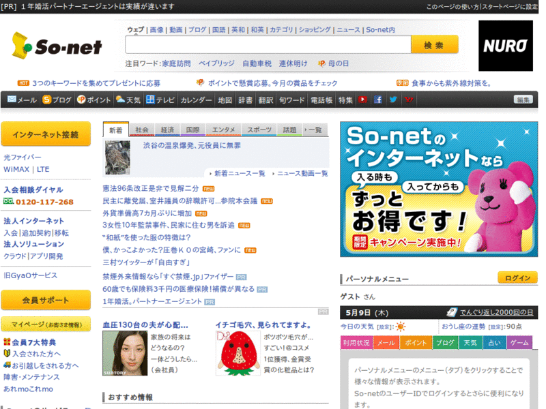Select the ショッピング search type

point(315,30)
